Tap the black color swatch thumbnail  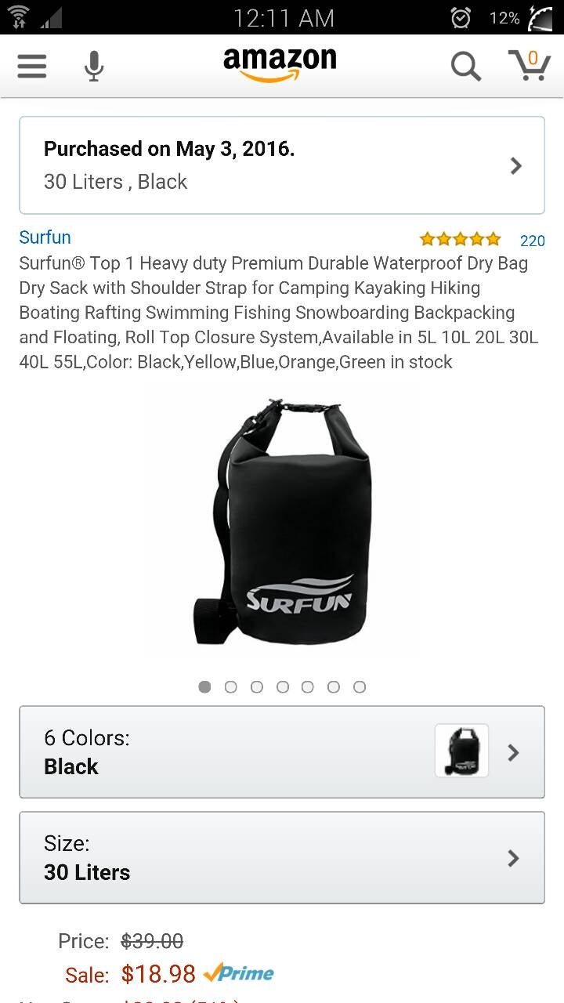461,751
